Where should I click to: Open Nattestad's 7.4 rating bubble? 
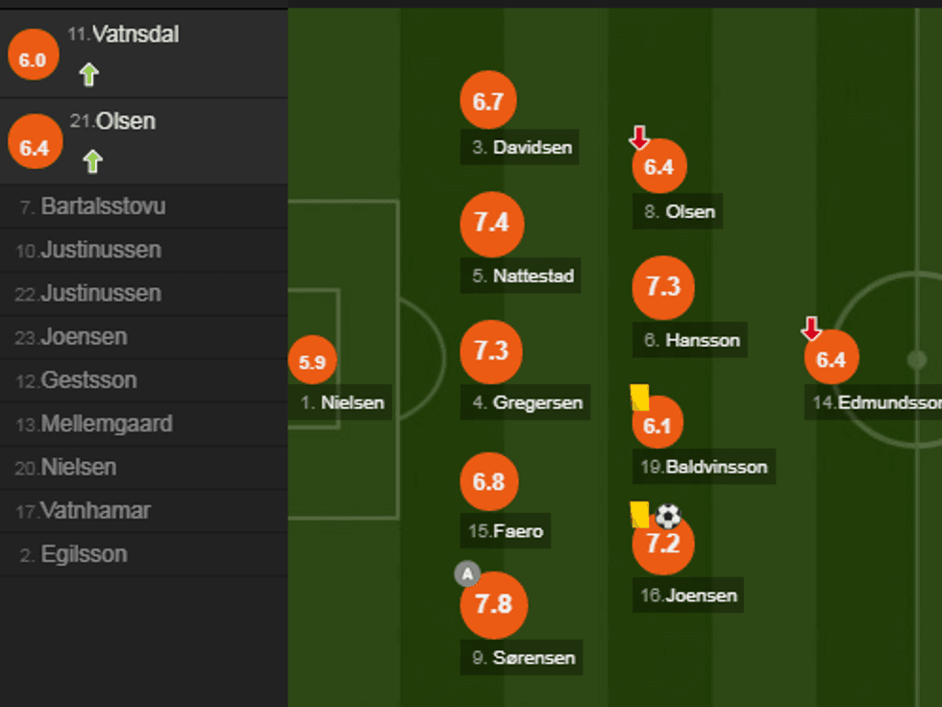(x=492, y=224)
